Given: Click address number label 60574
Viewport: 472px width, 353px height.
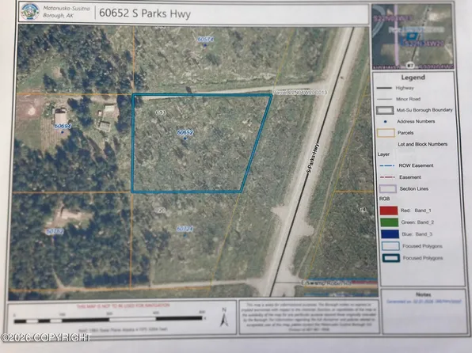Looking at the screenshot, I should [x=205, y=40].
